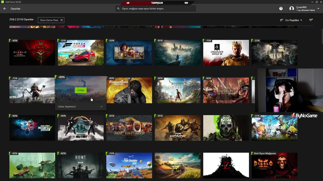Select Age of Empires II tile

[129, 128]
